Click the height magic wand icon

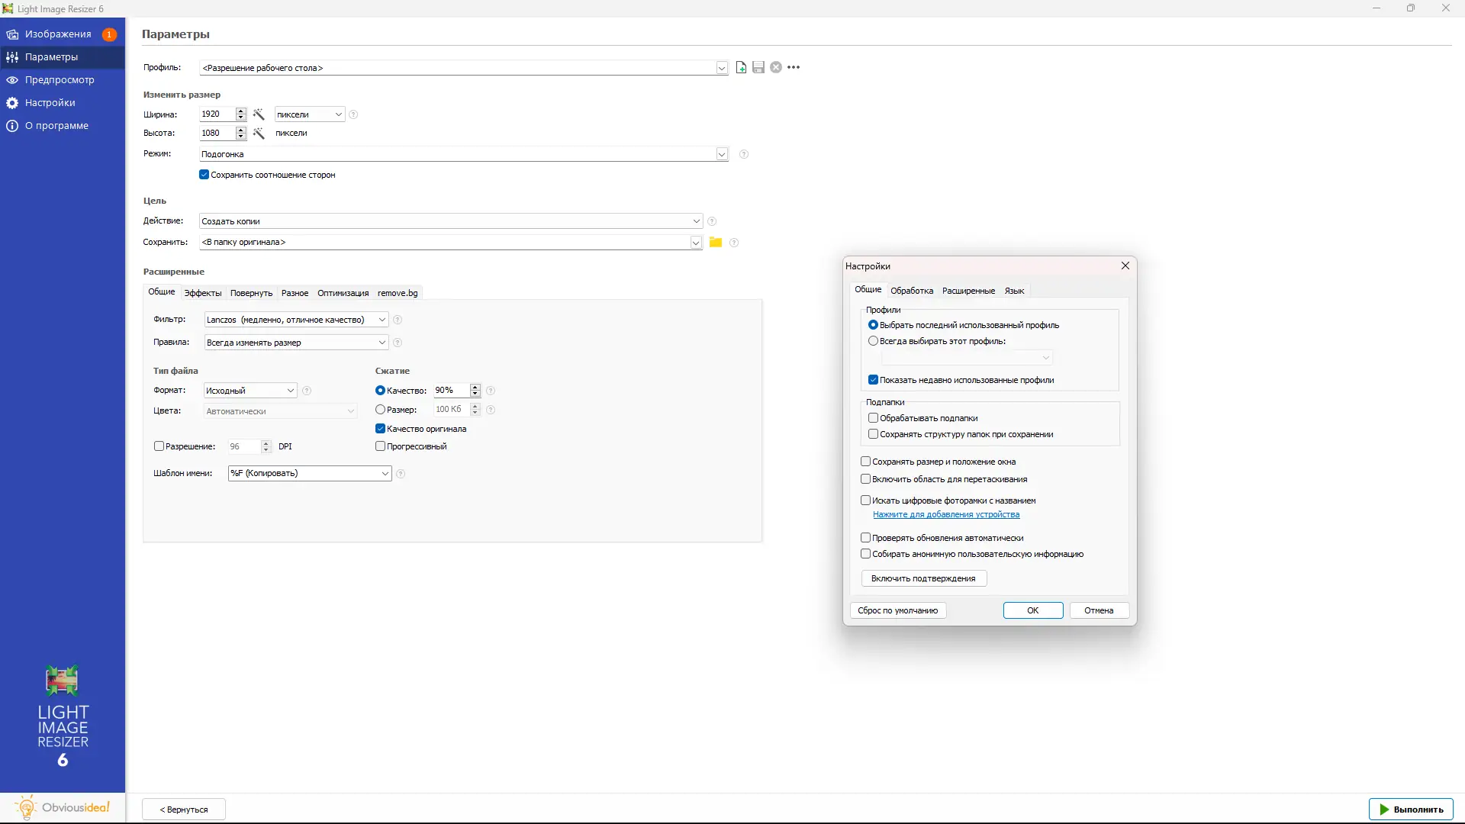[259, 134]
